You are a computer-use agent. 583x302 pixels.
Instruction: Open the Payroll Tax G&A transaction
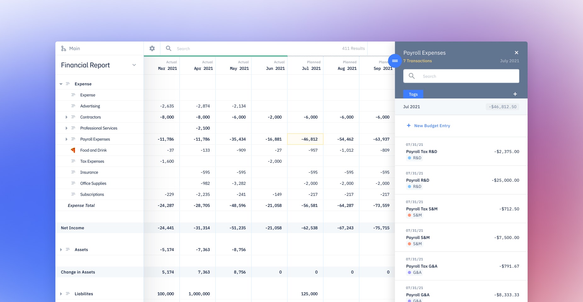pos(461,266)
